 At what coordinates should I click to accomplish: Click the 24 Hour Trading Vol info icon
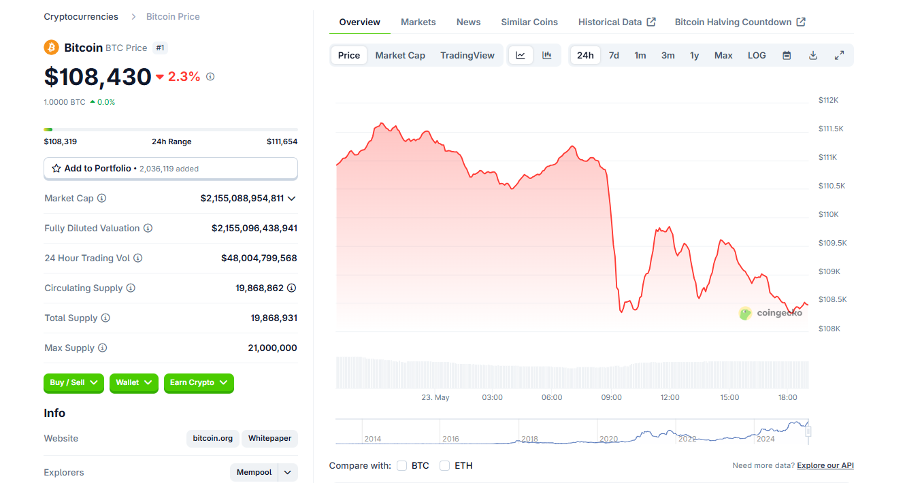(138, 259)
